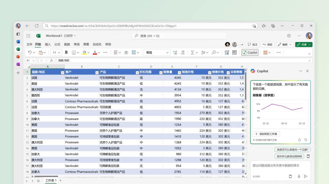Toggle the wrap text icon
This screenshot has width=329, height=184.
(x=126, y=53)
